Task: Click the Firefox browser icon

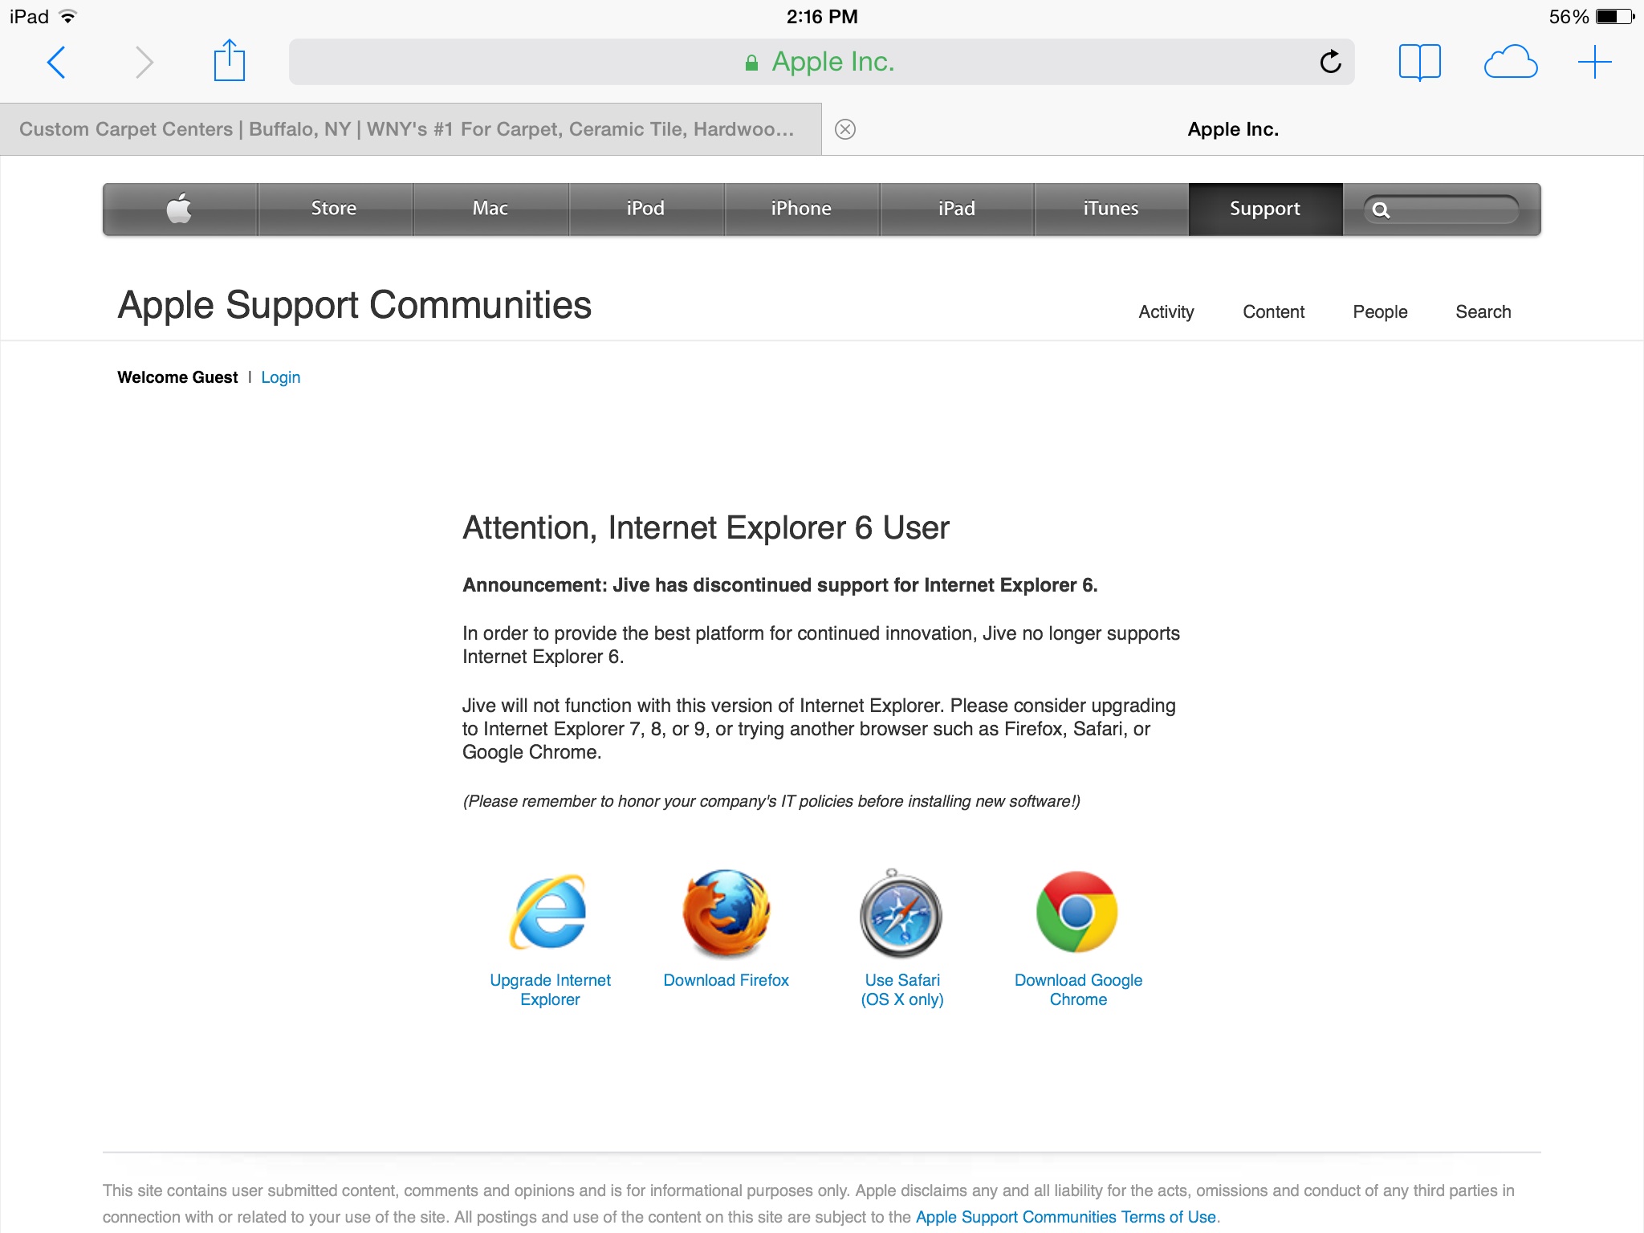Action: click(x=726, y=913)
